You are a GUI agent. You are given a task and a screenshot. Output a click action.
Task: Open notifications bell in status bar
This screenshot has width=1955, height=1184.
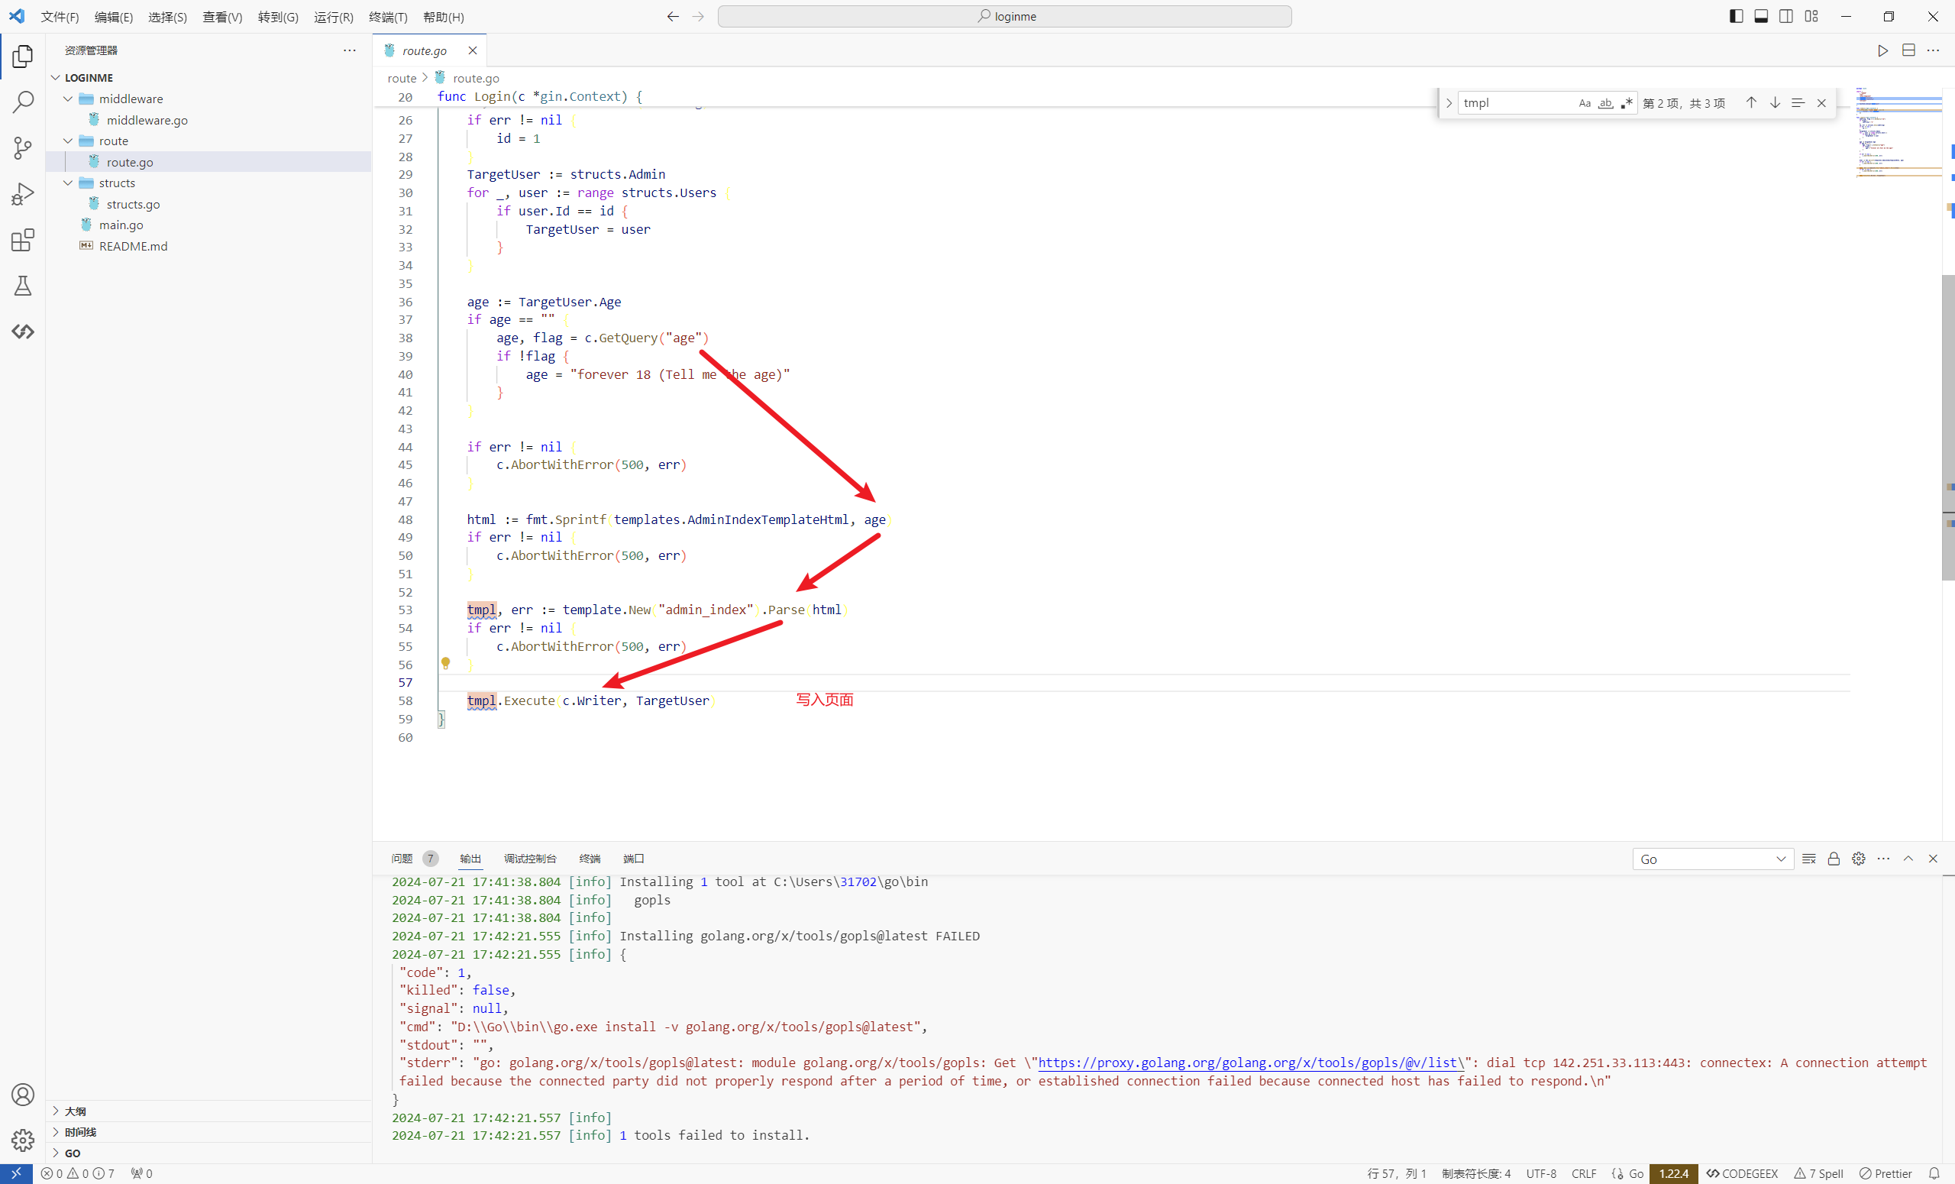click(1934, 1173)
